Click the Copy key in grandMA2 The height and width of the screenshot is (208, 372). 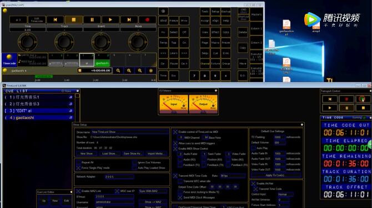243,48
